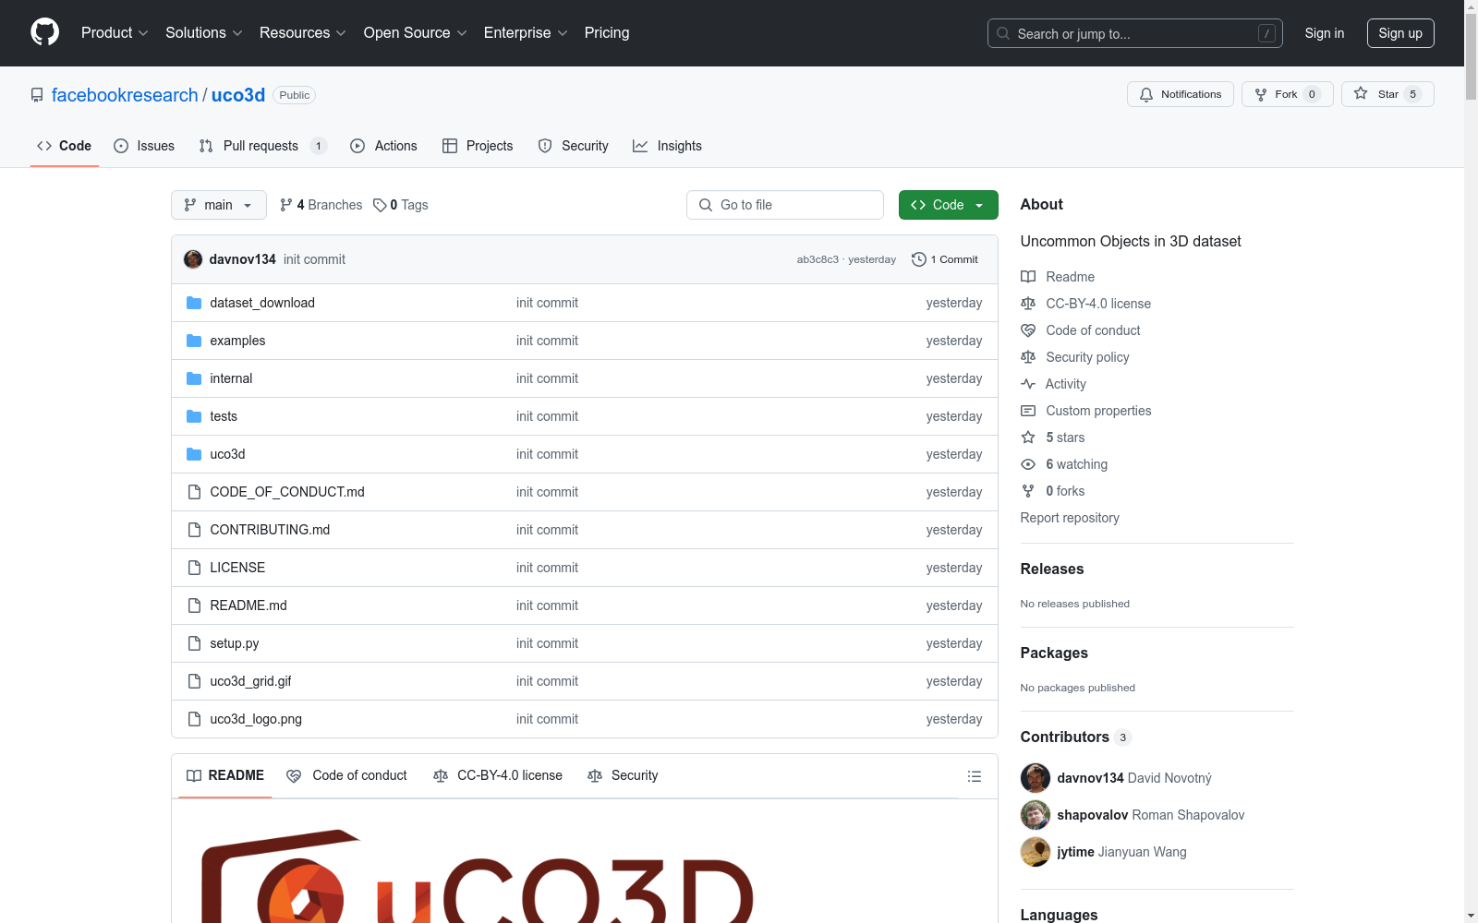Expand the Resources menu
This screenshot has height=923, width=1478.
point(303,32)
